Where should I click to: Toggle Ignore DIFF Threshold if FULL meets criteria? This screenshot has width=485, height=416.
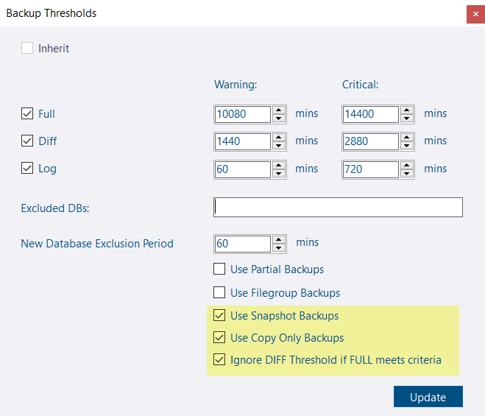219,359
